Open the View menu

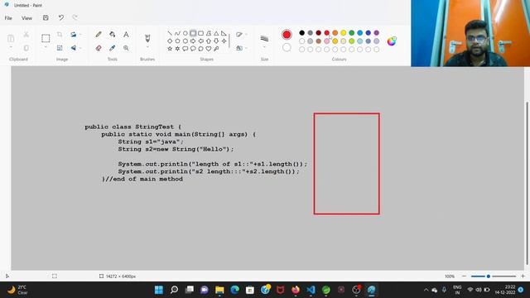pos(26,18)
